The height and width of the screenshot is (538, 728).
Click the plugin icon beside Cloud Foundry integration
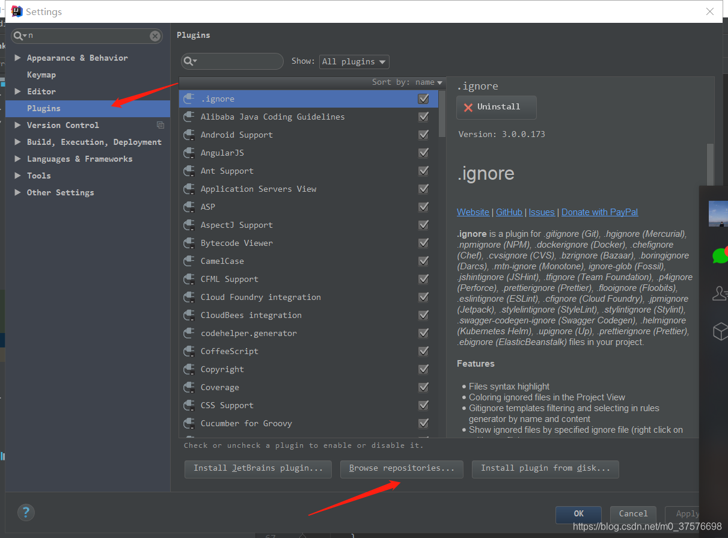click(x=189, y=297)
